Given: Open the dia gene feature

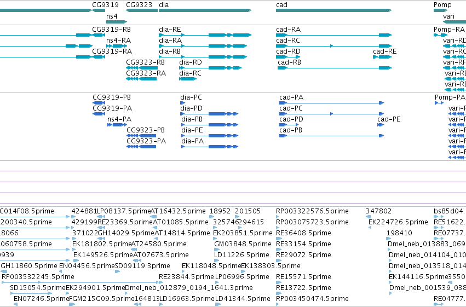Looking at the screenshot, I should tap(205, 10).
